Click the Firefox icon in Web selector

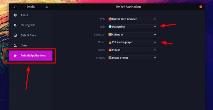[x=110, y=19]
